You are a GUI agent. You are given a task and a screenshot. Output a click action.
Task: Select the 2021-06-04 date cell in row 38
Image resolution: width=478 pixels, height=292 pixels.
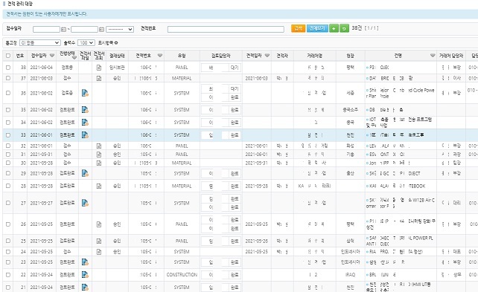point(42,67)
